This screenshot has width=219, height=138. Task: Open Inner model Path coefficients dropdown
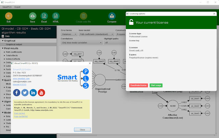click(96, 34)
